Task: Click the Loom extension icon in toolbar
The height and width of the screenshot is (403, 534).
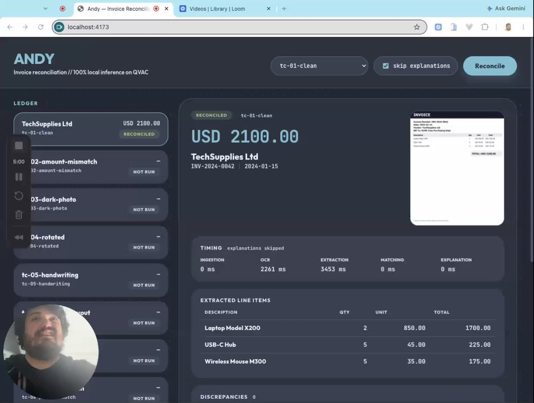Action: [438, 27]
